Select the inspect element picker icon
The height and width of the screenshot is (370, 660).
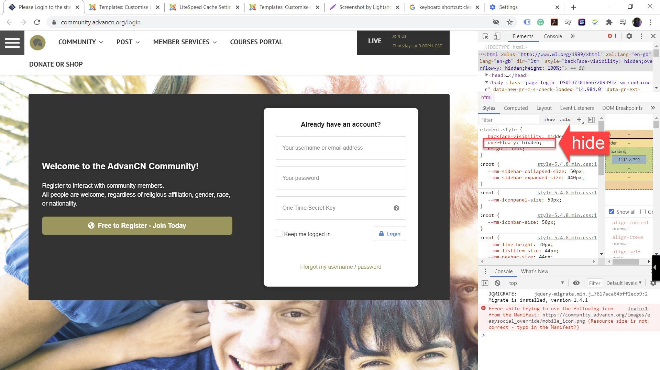click(485, 36)
